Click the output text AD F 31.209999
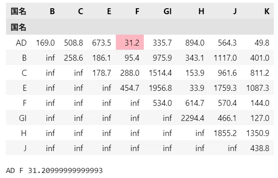This screenshot has height=178, width=278. point(55,171)
